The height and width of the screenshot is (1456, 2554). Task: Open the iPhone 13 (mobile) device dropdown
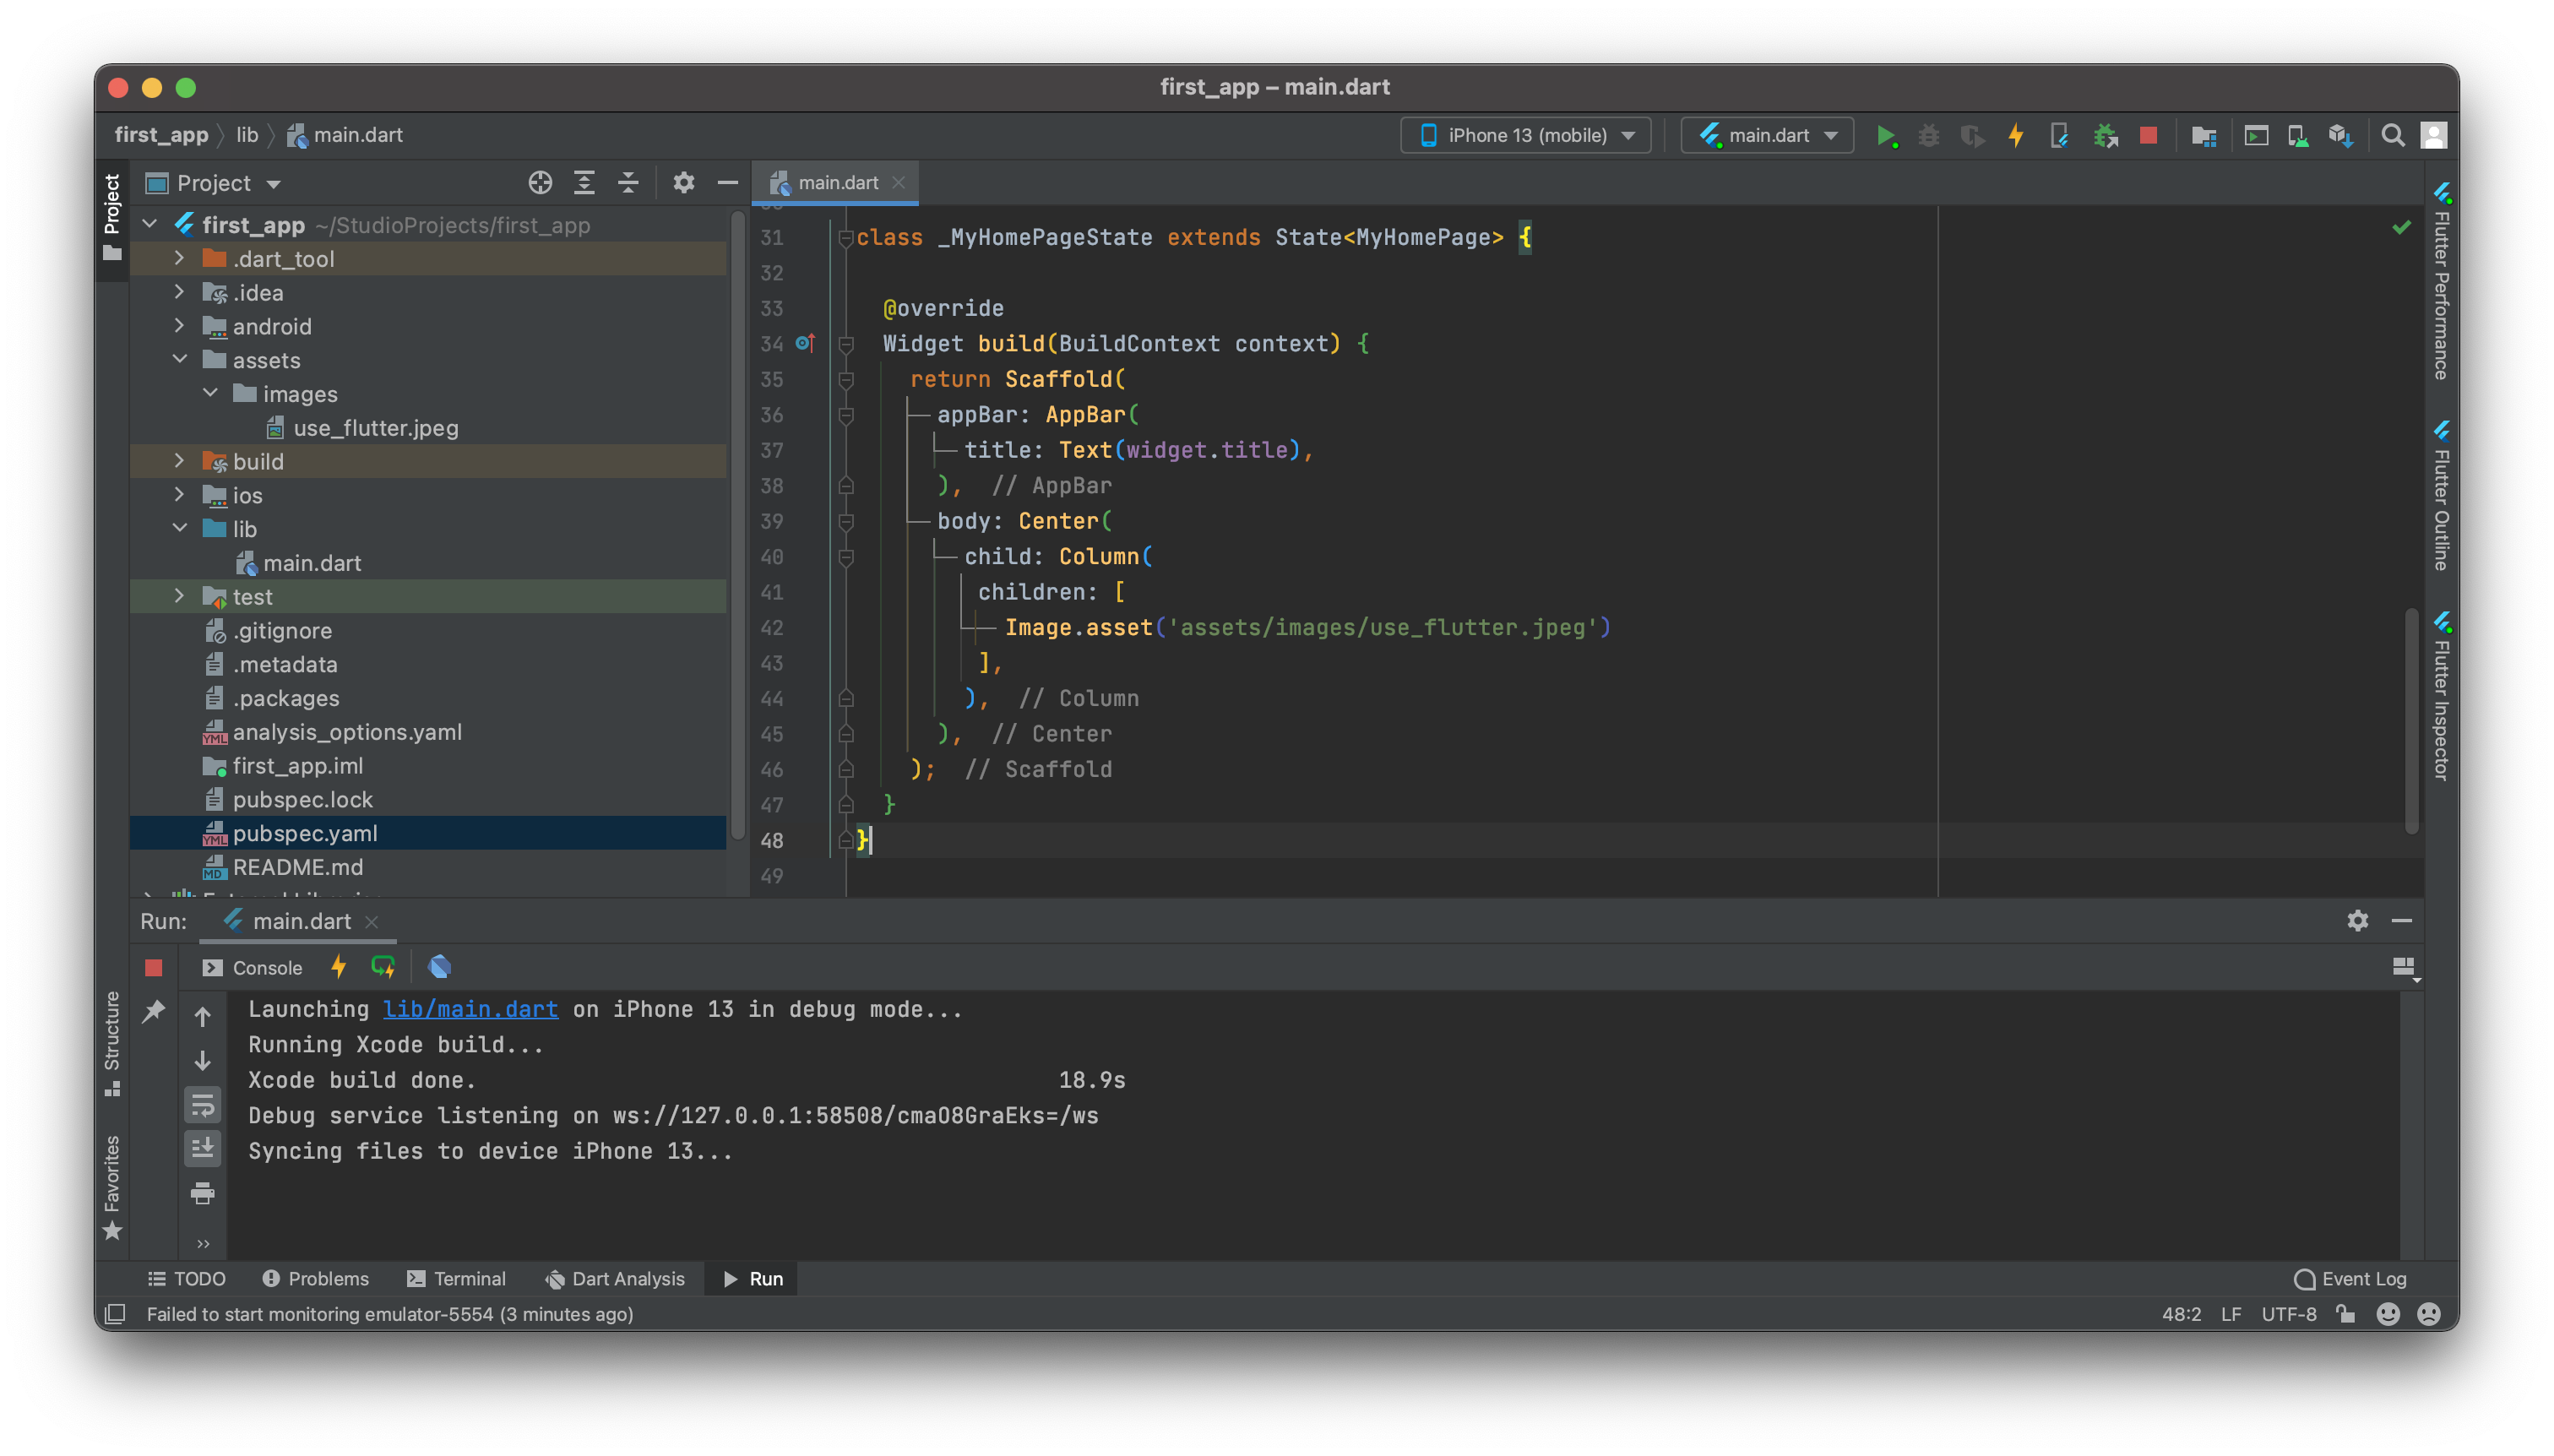pos(1526,135)
